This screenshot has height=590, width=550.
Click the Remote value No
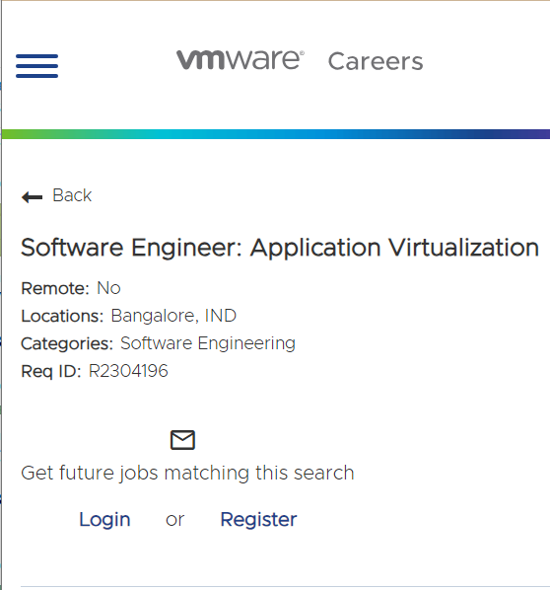[x=108, y=288]
